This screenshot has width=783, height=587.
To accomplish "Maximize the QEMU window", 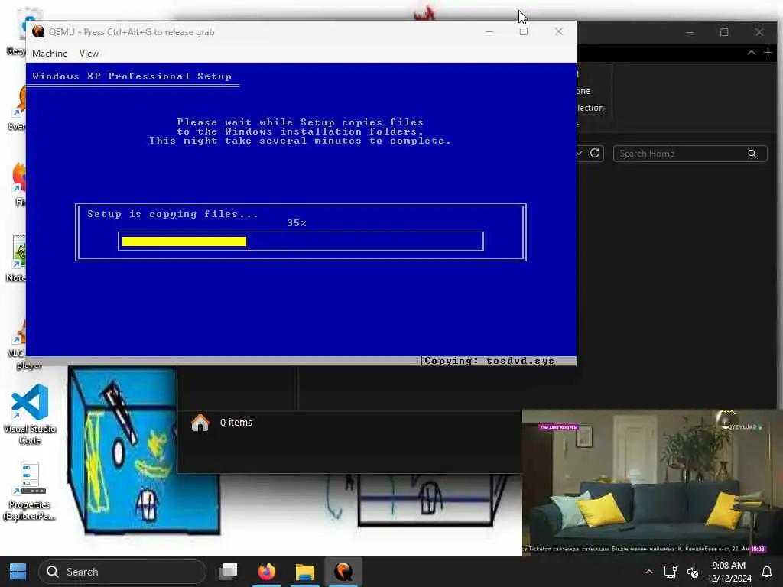I will [x=523, y=31].
